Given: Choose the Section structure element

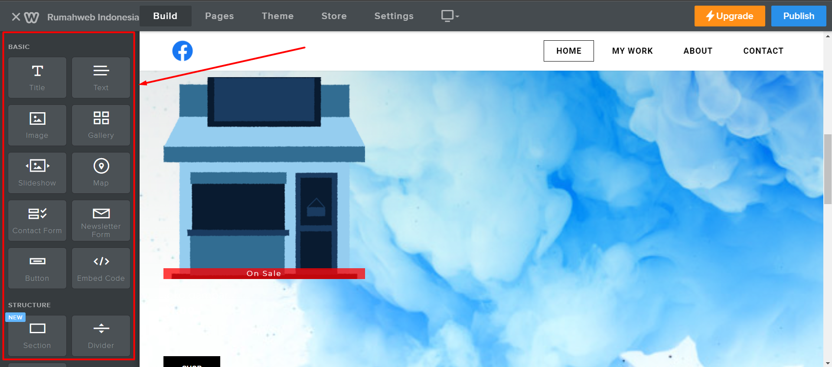Looking at the screenshot, I should point(37,336).
